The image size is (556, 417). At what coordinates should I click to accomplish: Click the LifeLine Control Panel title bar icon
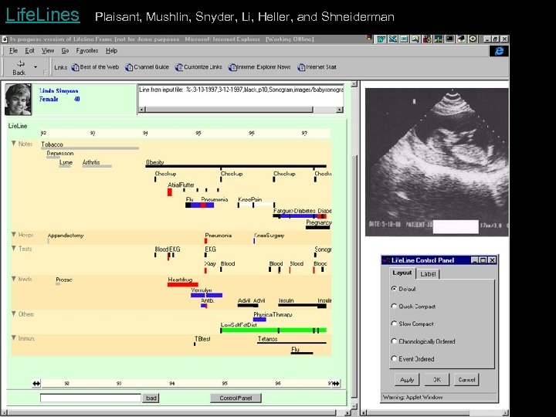(386, 260)
